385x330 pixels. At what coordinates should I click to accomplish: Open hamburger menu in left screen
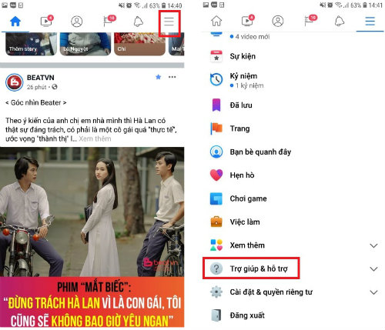pyautogui.click(x=169, y=22)
